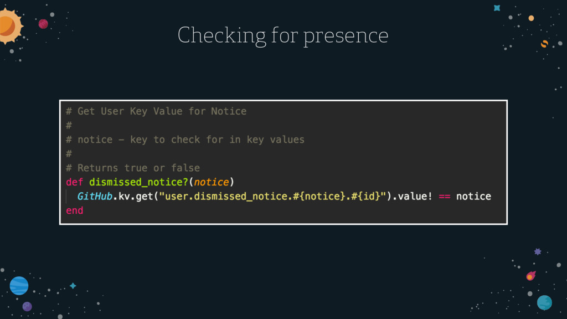Click the 'GitHub' class name
The image size is (567, 319).
click(95, 197)
